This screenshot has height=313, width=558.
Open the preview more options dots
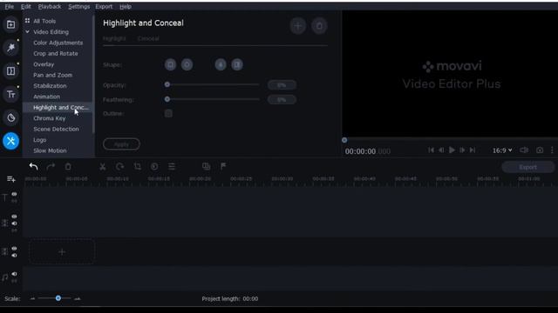552,150
